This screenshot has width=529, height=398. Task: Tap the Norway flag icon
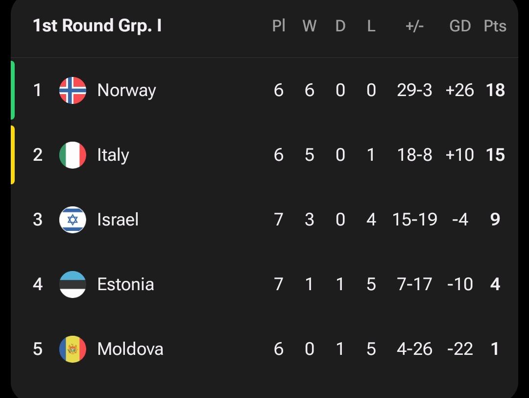72,90
